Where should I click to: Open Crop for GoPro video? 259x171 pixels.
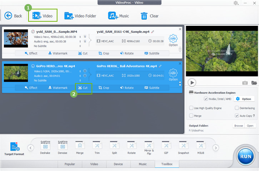[x=104, y=88]
